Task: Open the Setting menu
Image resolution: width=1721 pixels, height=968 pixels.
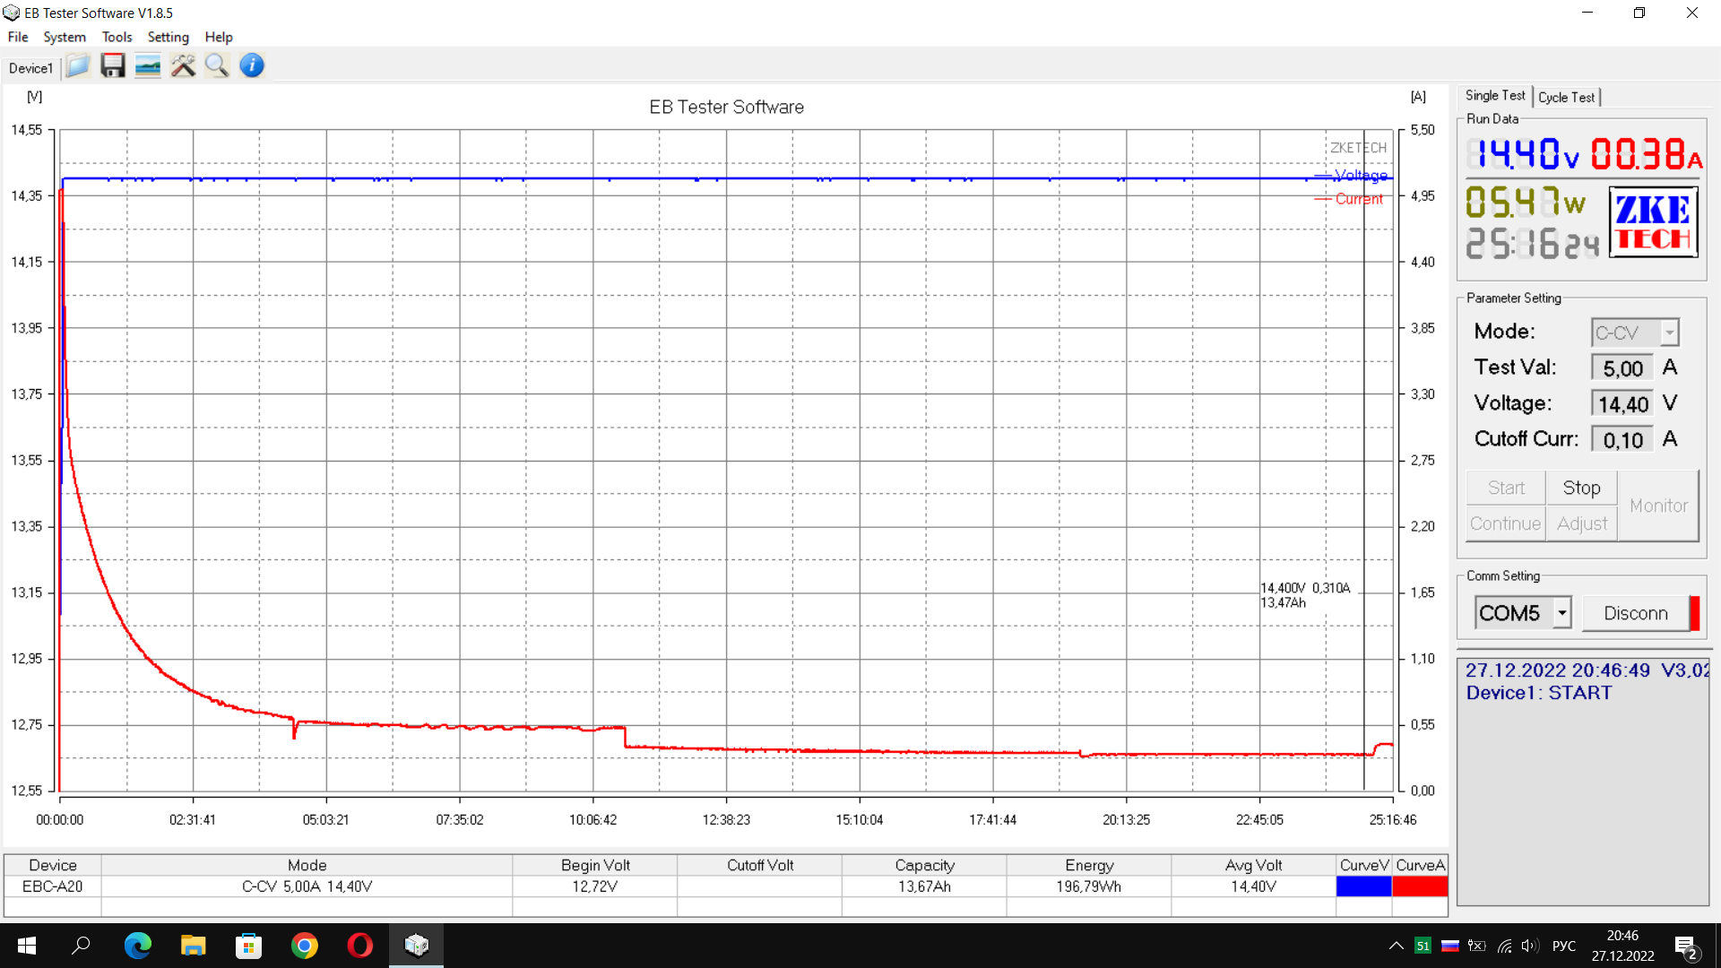Action: pyautogui.click(x=168, y=37)
